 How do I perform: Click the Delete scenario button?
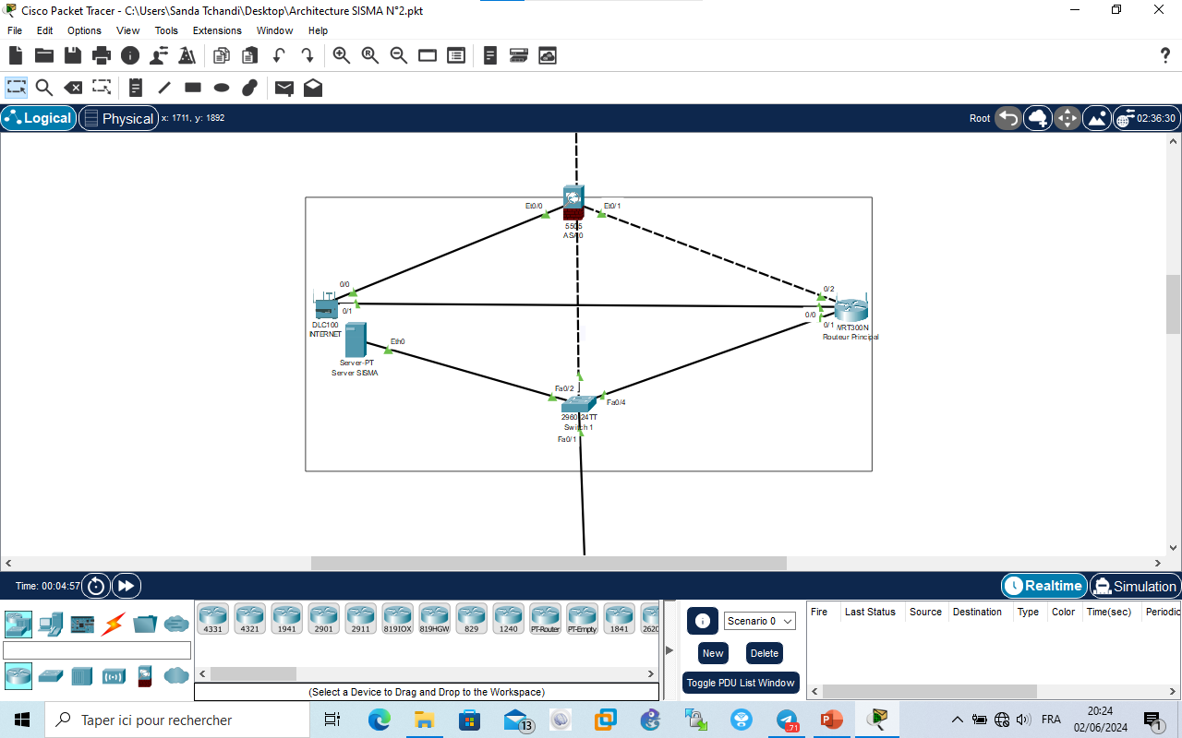pyautogui.click(x=765, y=653)
